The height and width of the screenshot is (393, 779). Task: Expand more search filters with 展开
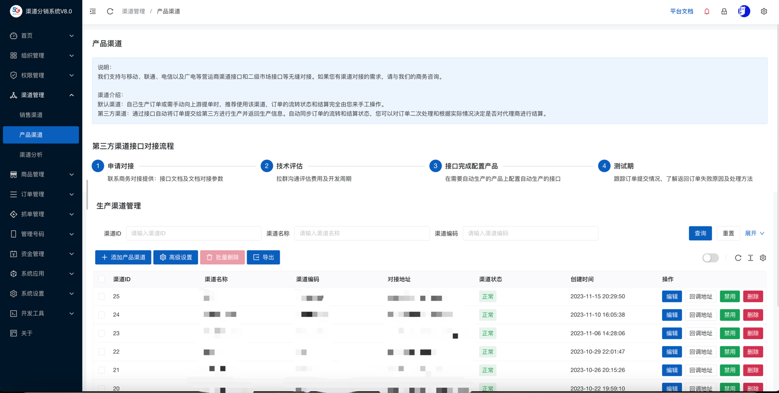754,233
